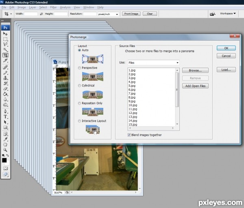Screen dimensions: 244x208
Task: Select the Healing Brush tool
Action: (5, 67)
